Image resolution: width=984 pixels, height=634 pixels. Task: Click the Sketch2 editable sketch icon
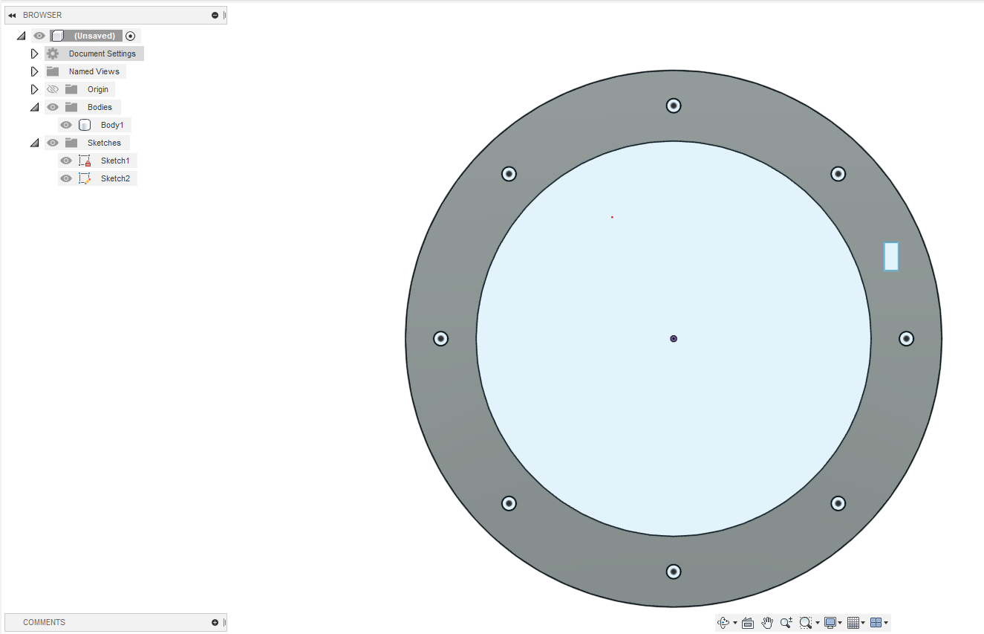pyautogui.click(x=85, y=178)
